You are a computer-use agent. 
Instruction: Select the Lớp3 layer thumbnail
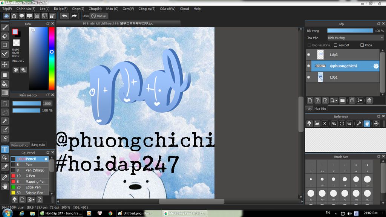320,55
